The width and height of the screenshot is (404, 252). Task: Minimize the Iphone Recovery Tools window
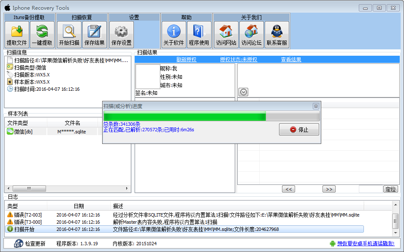(x=365, y=8)
